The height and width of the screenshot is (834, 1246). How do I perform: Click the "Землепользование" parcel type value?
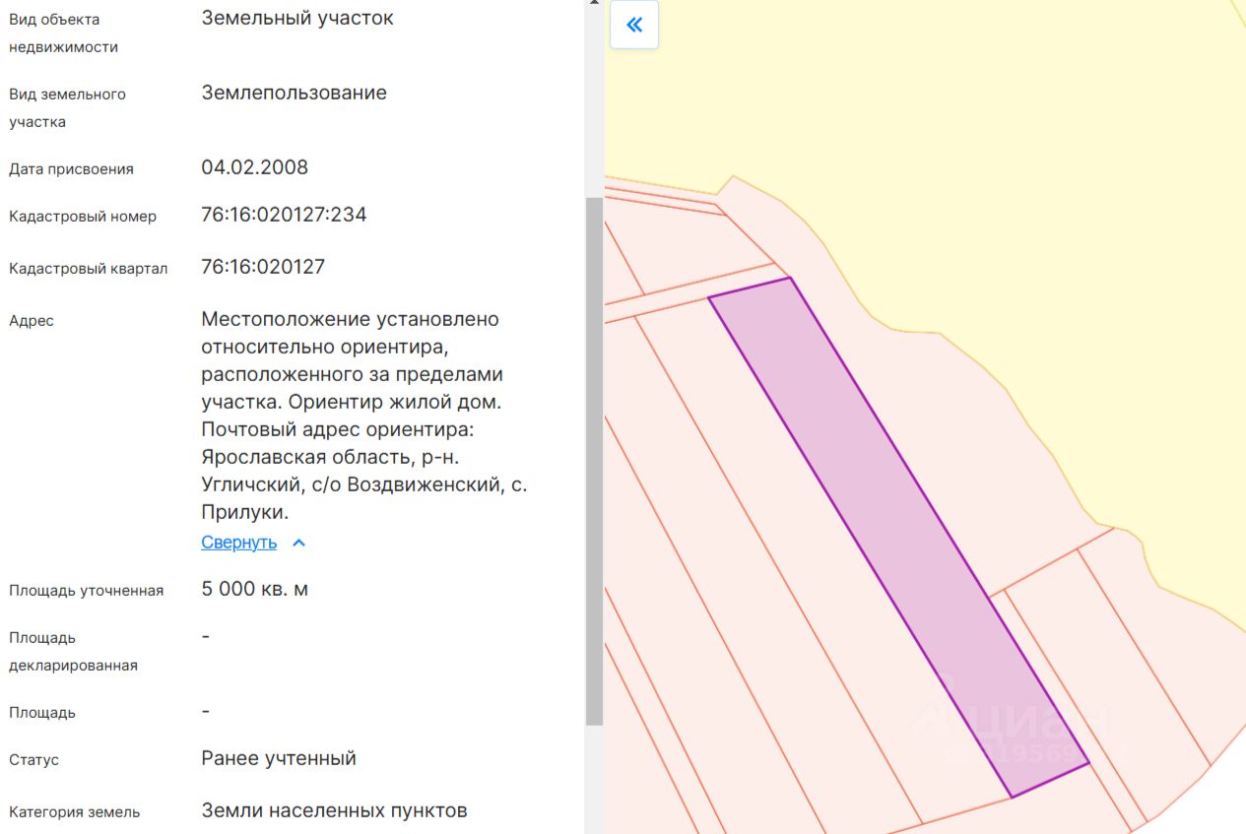[x=295, y=93]
